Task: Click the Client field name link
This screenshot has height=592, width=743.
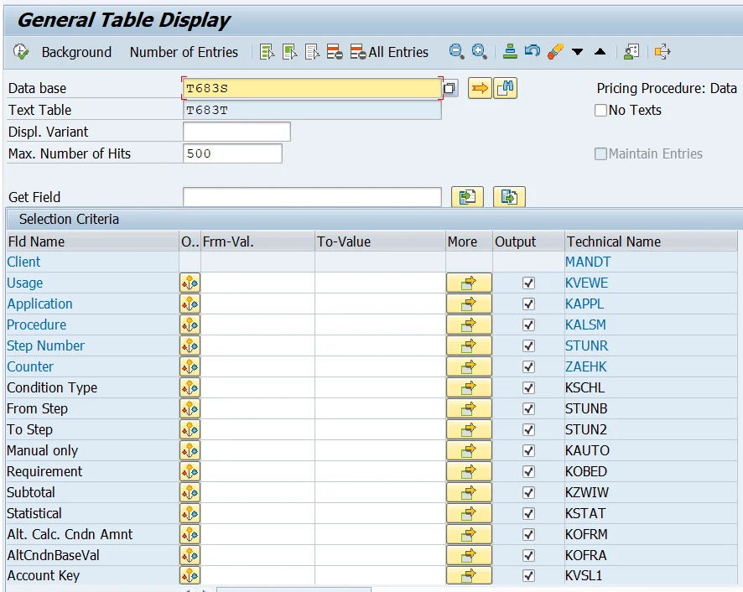Action: coord(23,262)
